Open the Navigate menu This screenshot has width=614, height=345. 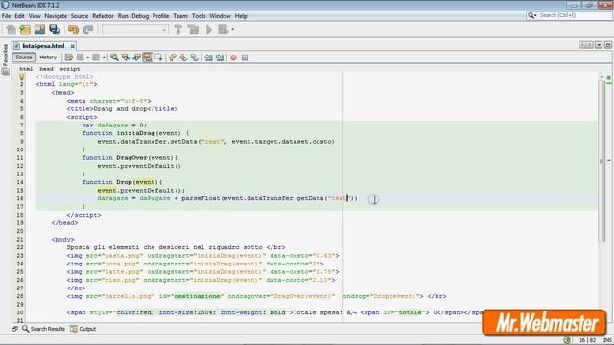pos(56,16)
